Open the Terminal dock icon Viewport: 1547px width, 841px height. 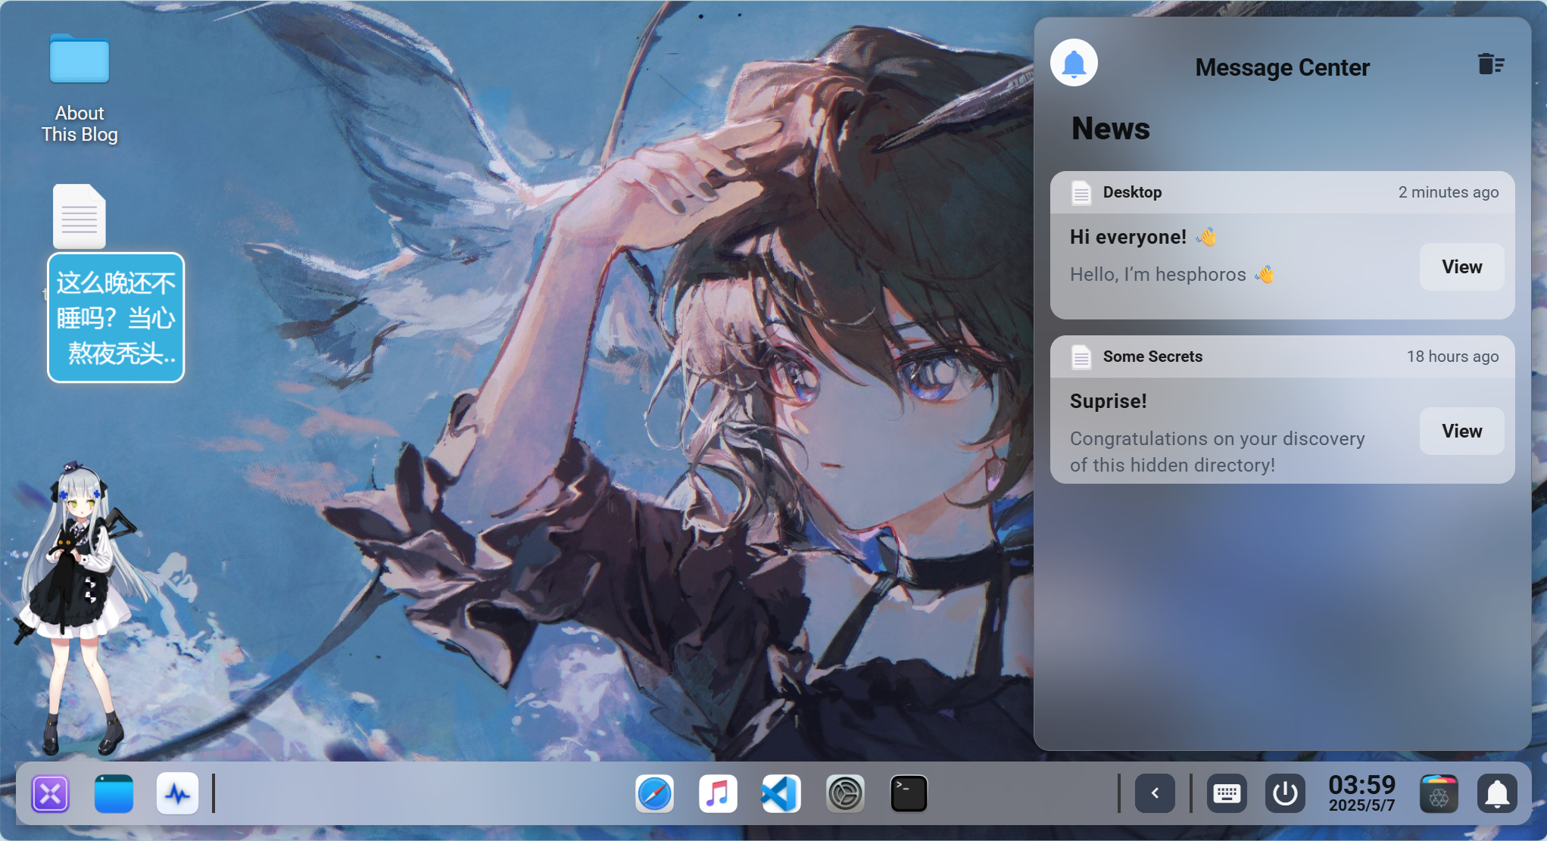click(x=909, y=794)
